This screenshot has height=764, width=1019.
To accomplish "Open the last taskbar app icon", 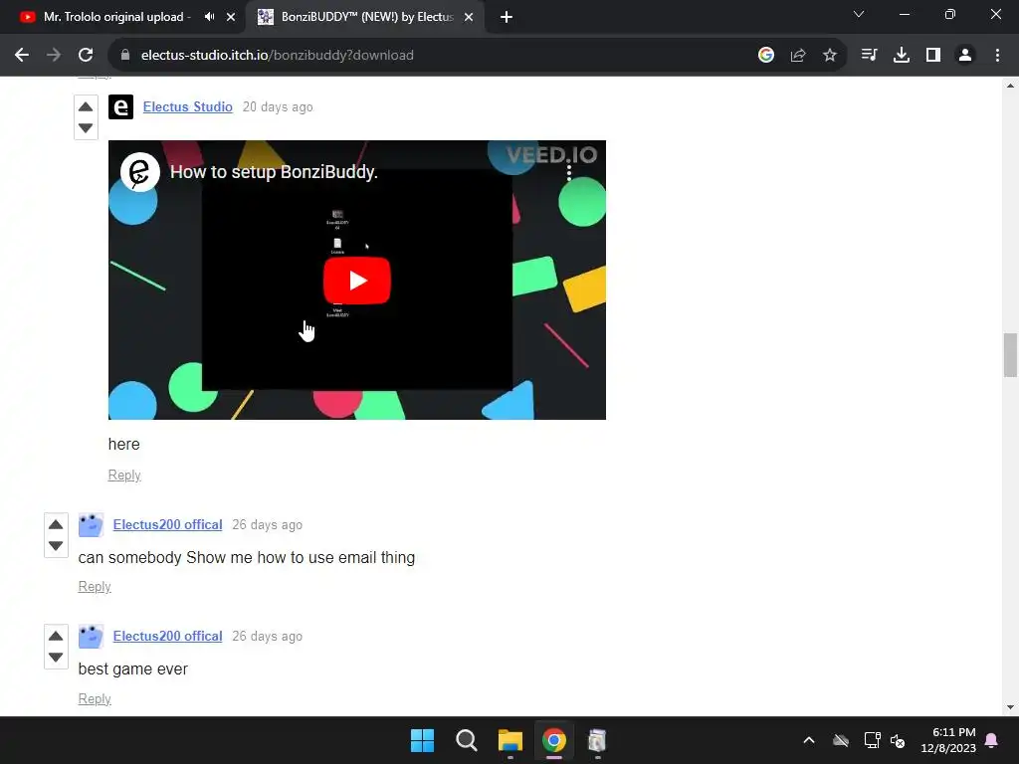I will pos(597,740).
